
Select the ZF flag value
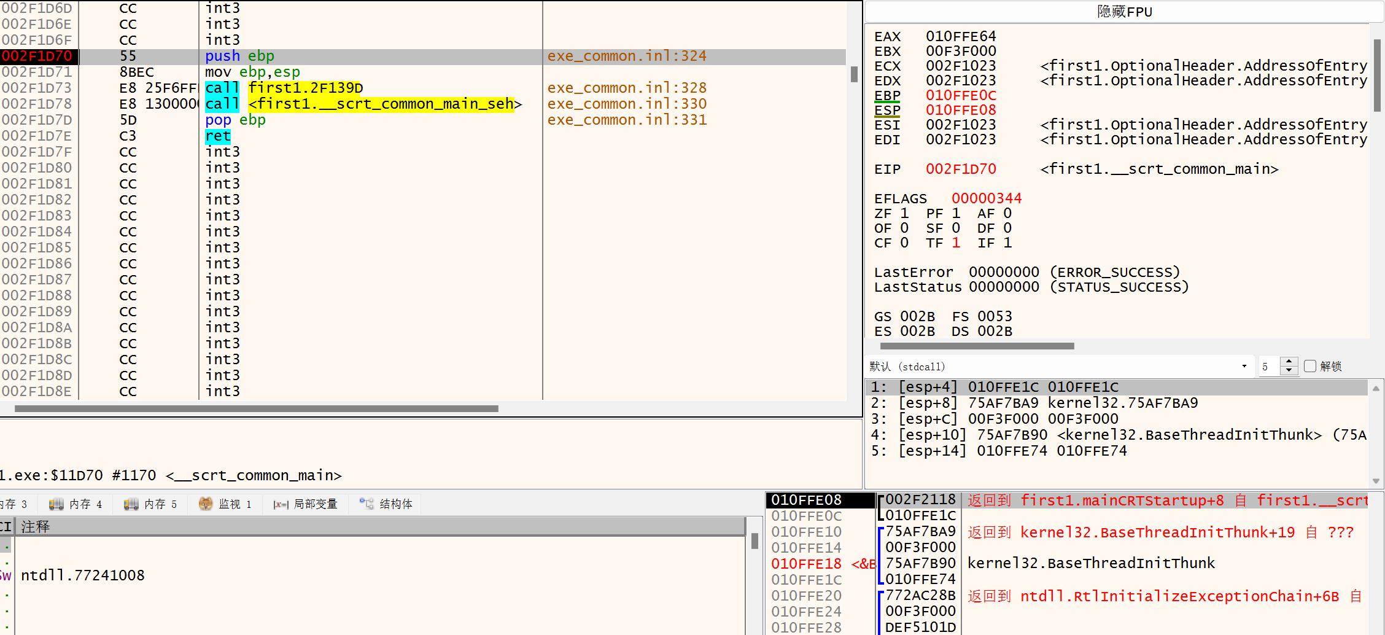904,214
